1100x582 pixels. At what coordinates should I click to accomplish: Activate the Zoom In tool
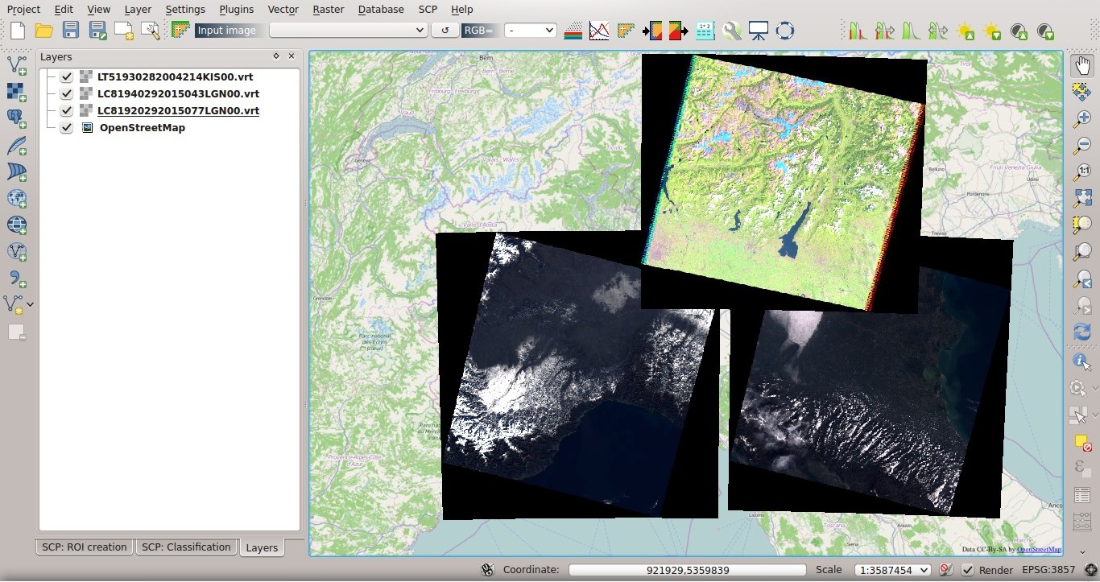[x=1082, y=118]
